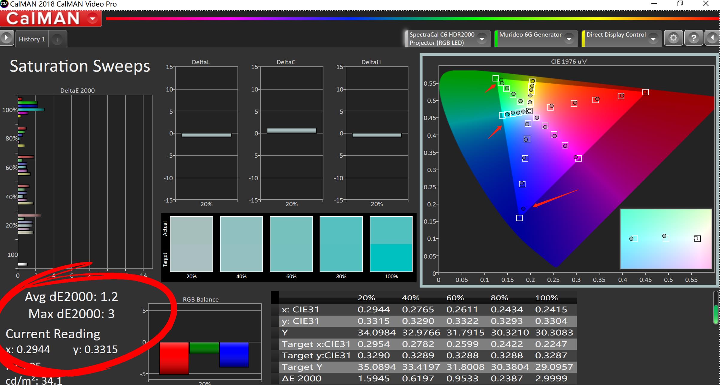This screenshot has height=385, width=720.
Task: Click the DeltaC chart bar
Action: [291, 131]
